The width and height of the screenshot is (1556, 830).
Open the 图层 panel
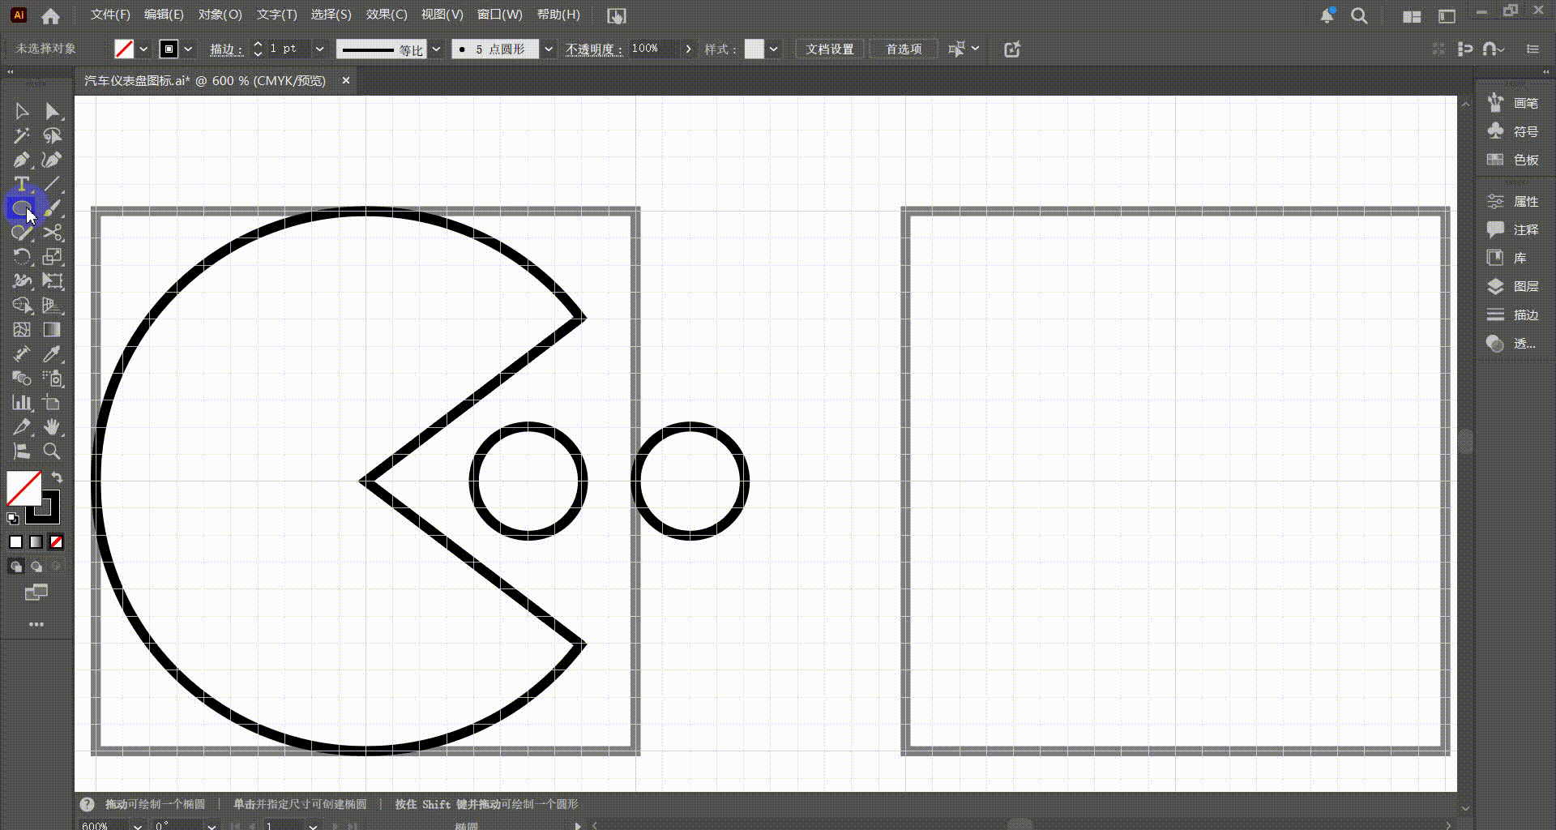[1514, 286]
